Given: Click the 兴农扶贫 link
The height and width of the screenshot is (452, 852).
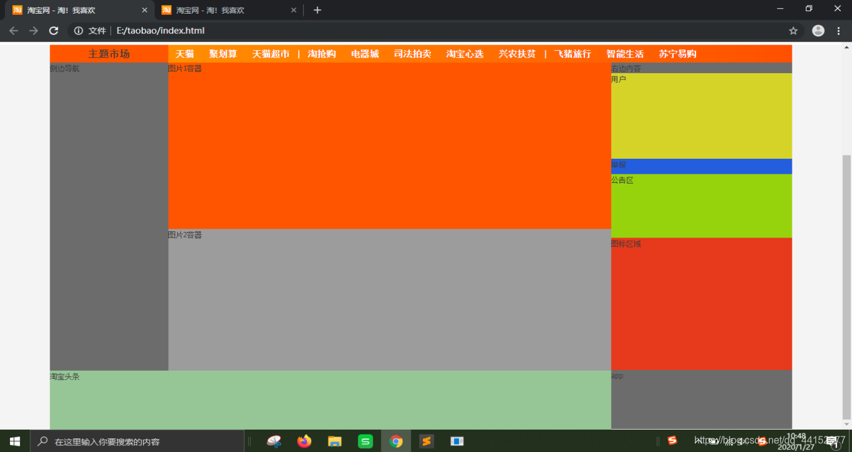Looking at the screenshot, I should [x=517, y=54].
